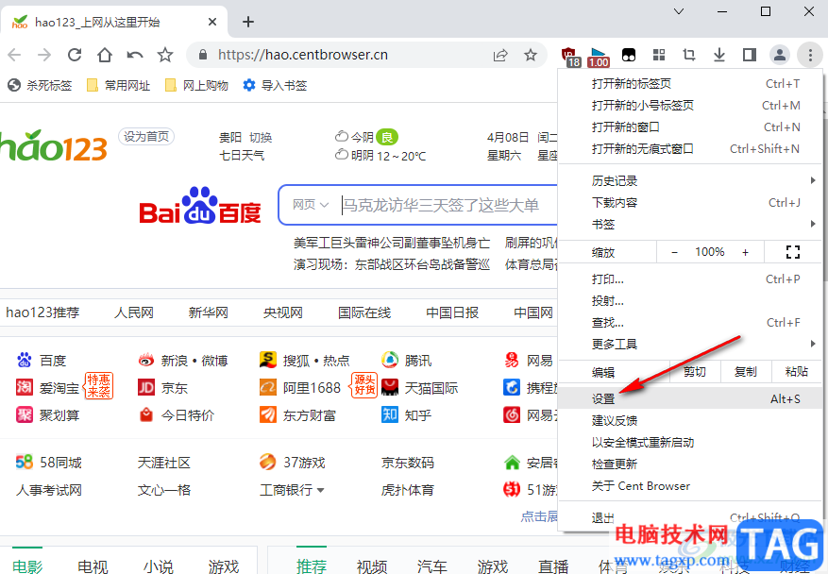Open 下载内容 menu item
This screenshot has height=574, width=828.
pos(691,202)
